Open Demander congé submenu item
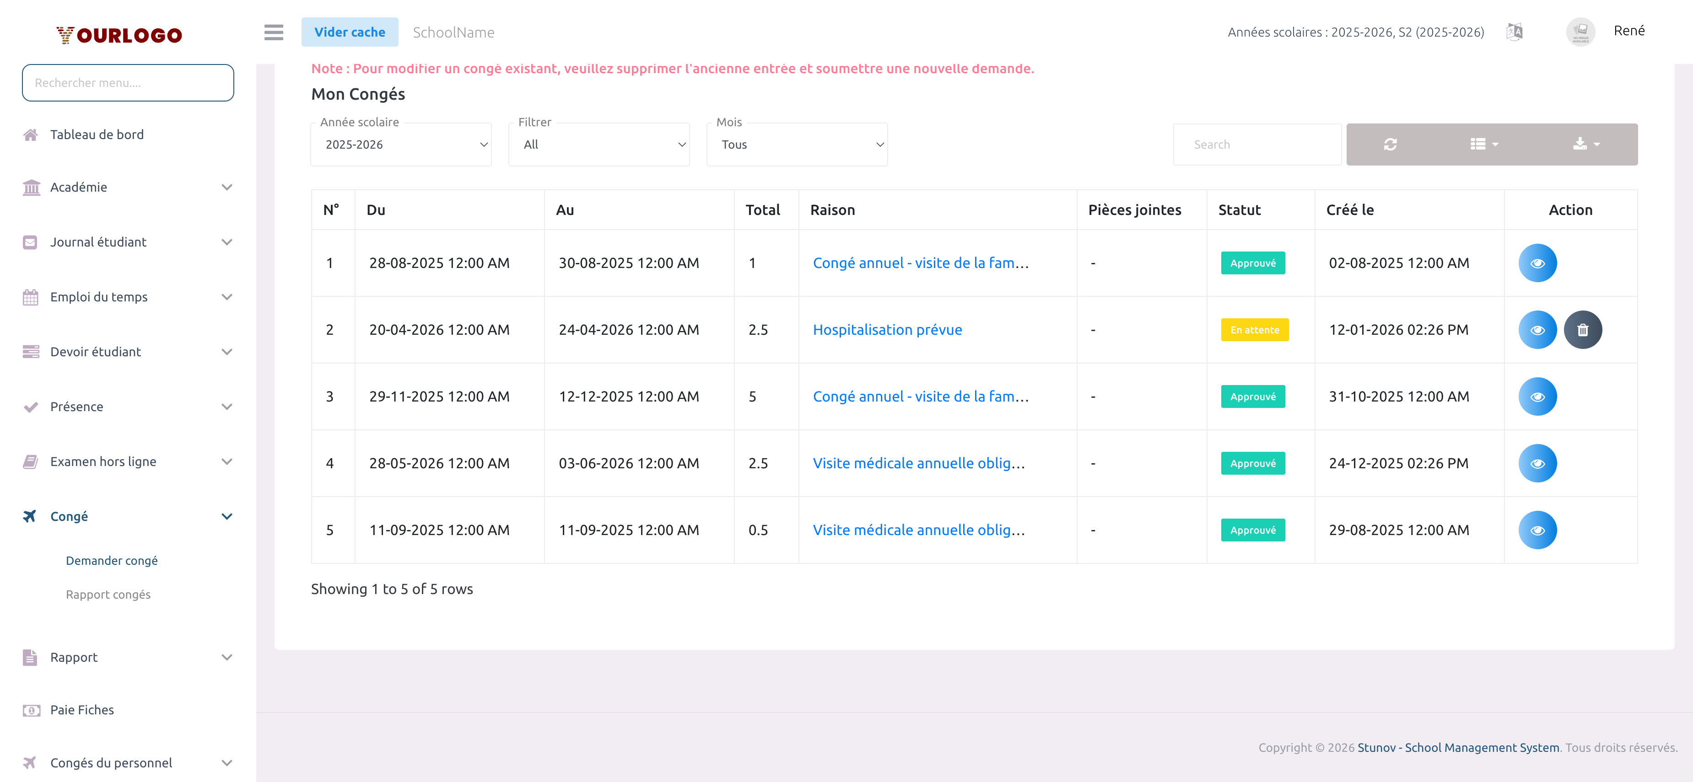Viewport: 1693px width, 782px height. point(112,561)
